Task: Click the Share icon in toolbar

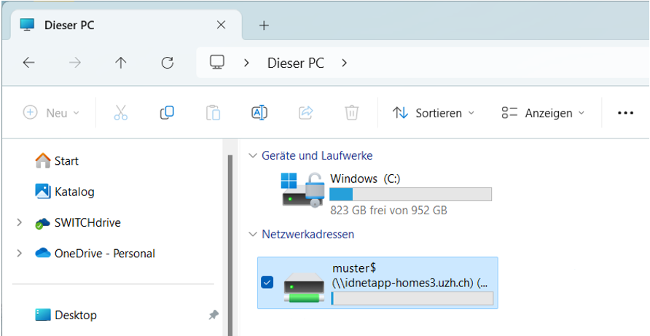Action: coord(305,113)
